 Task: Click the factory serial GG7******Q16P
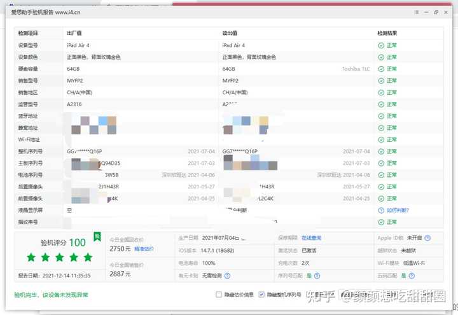[85, 151]
